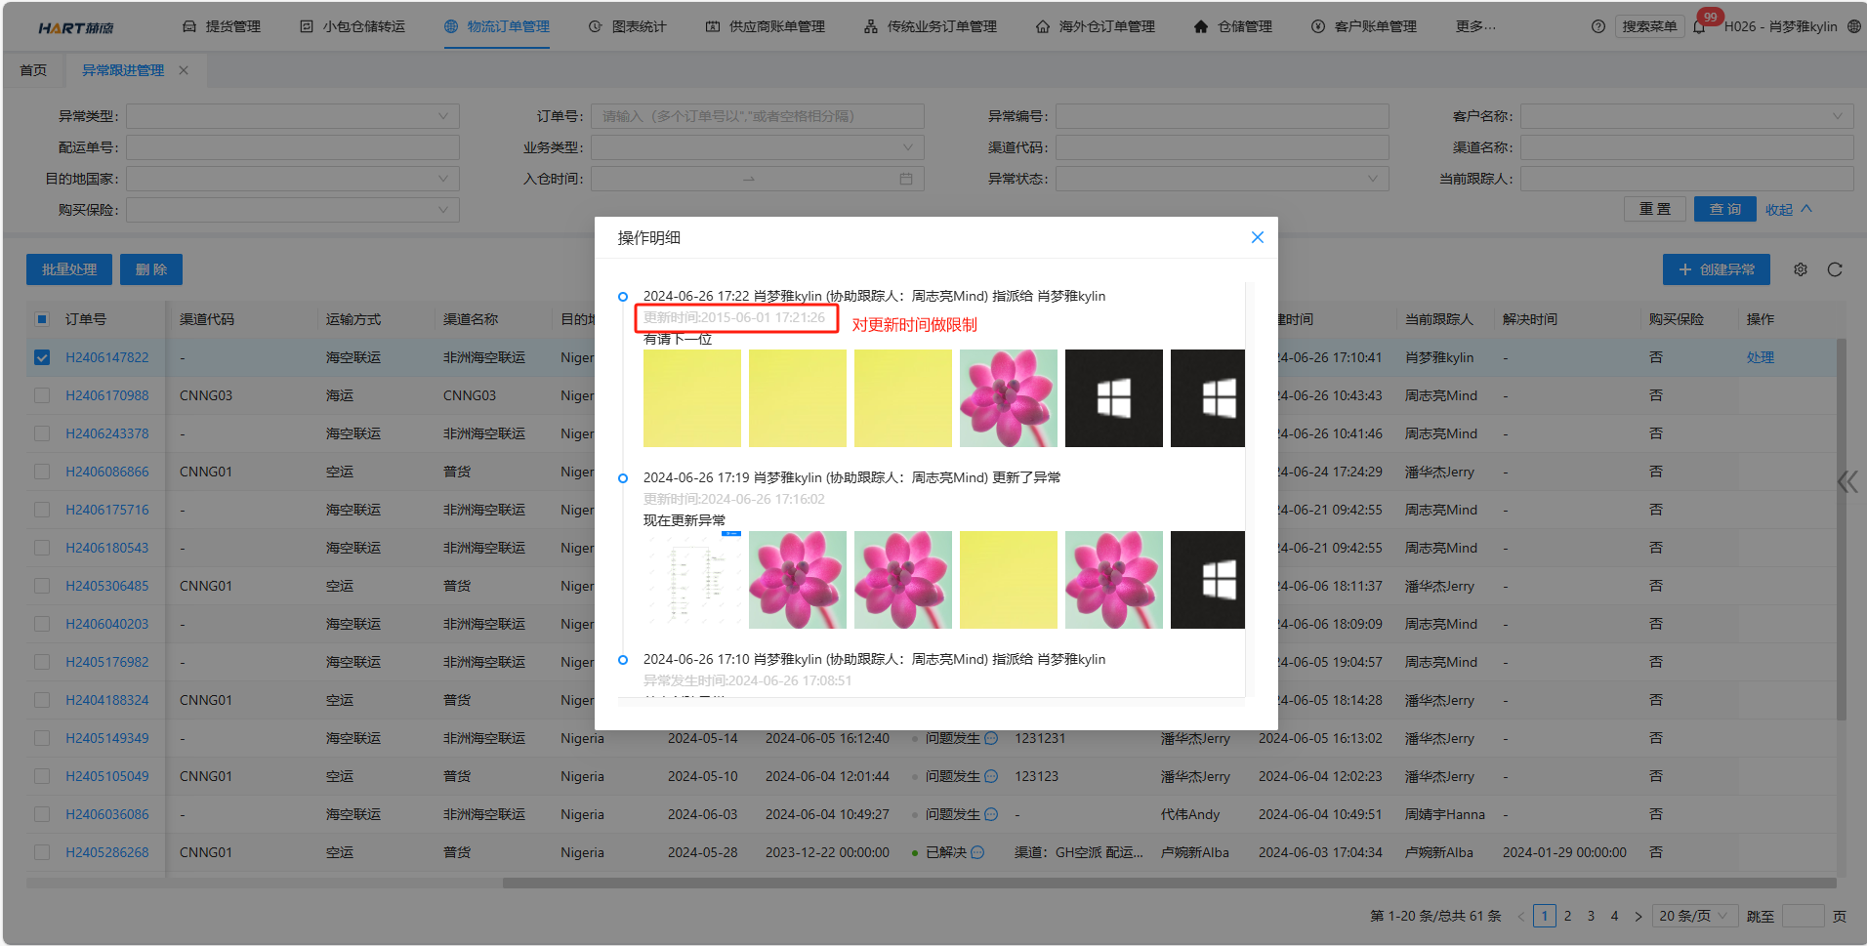The height and width of the screenshot is (946, 1867).
Task: Switch to the 首页 tab
Action: coord(33,70)
